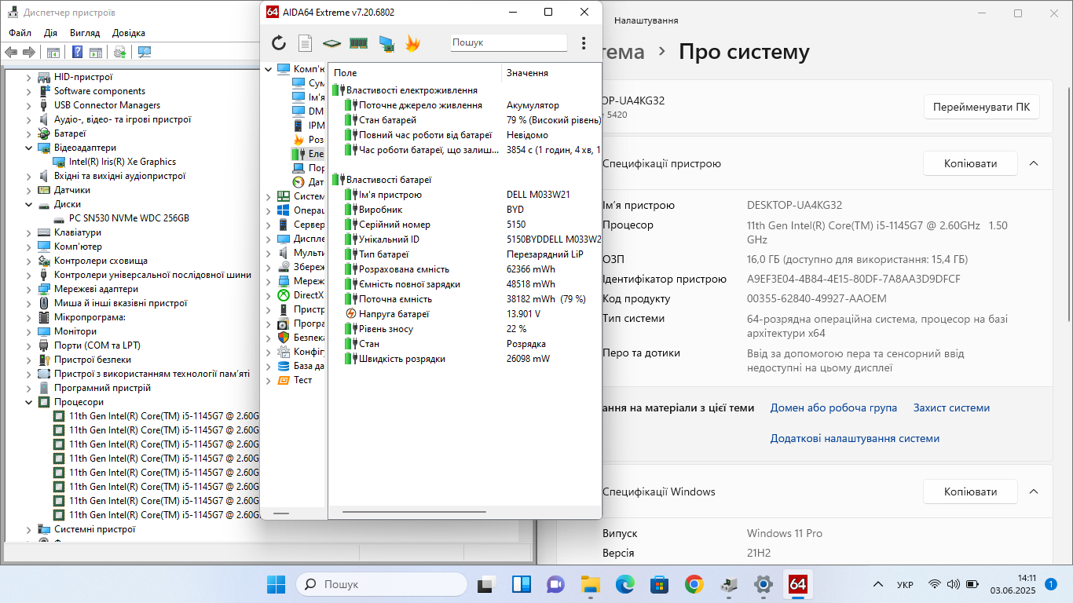Click the Поле column header
1073x603 pixels.
pyautogui.click(x=415, y=73)
